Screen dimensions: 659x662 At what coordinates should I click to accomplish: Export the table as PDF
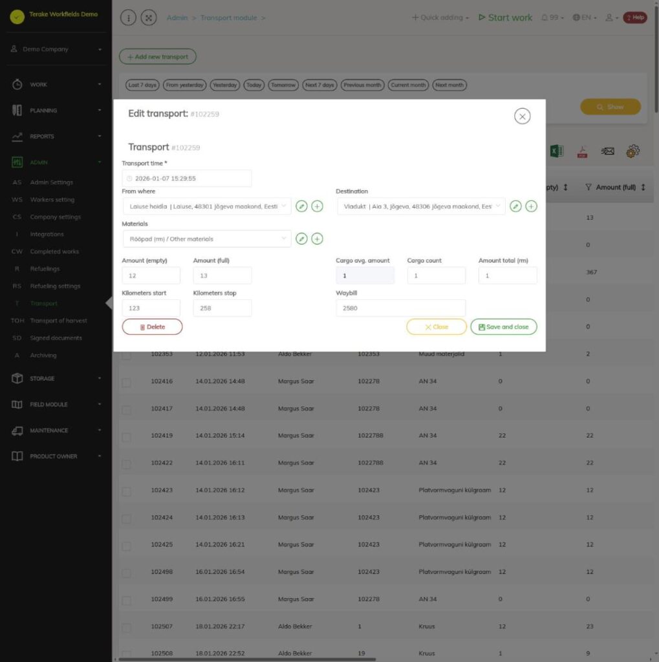[x=582, y=151]
